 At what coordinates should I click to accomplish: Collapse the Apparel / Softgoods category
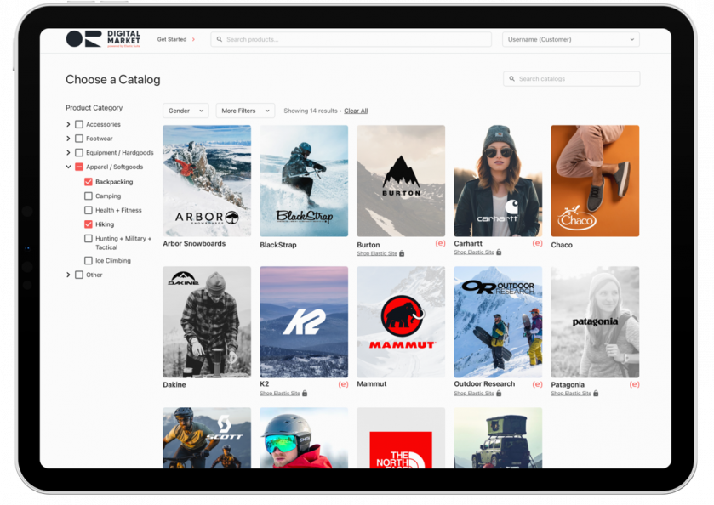(68, 167)
